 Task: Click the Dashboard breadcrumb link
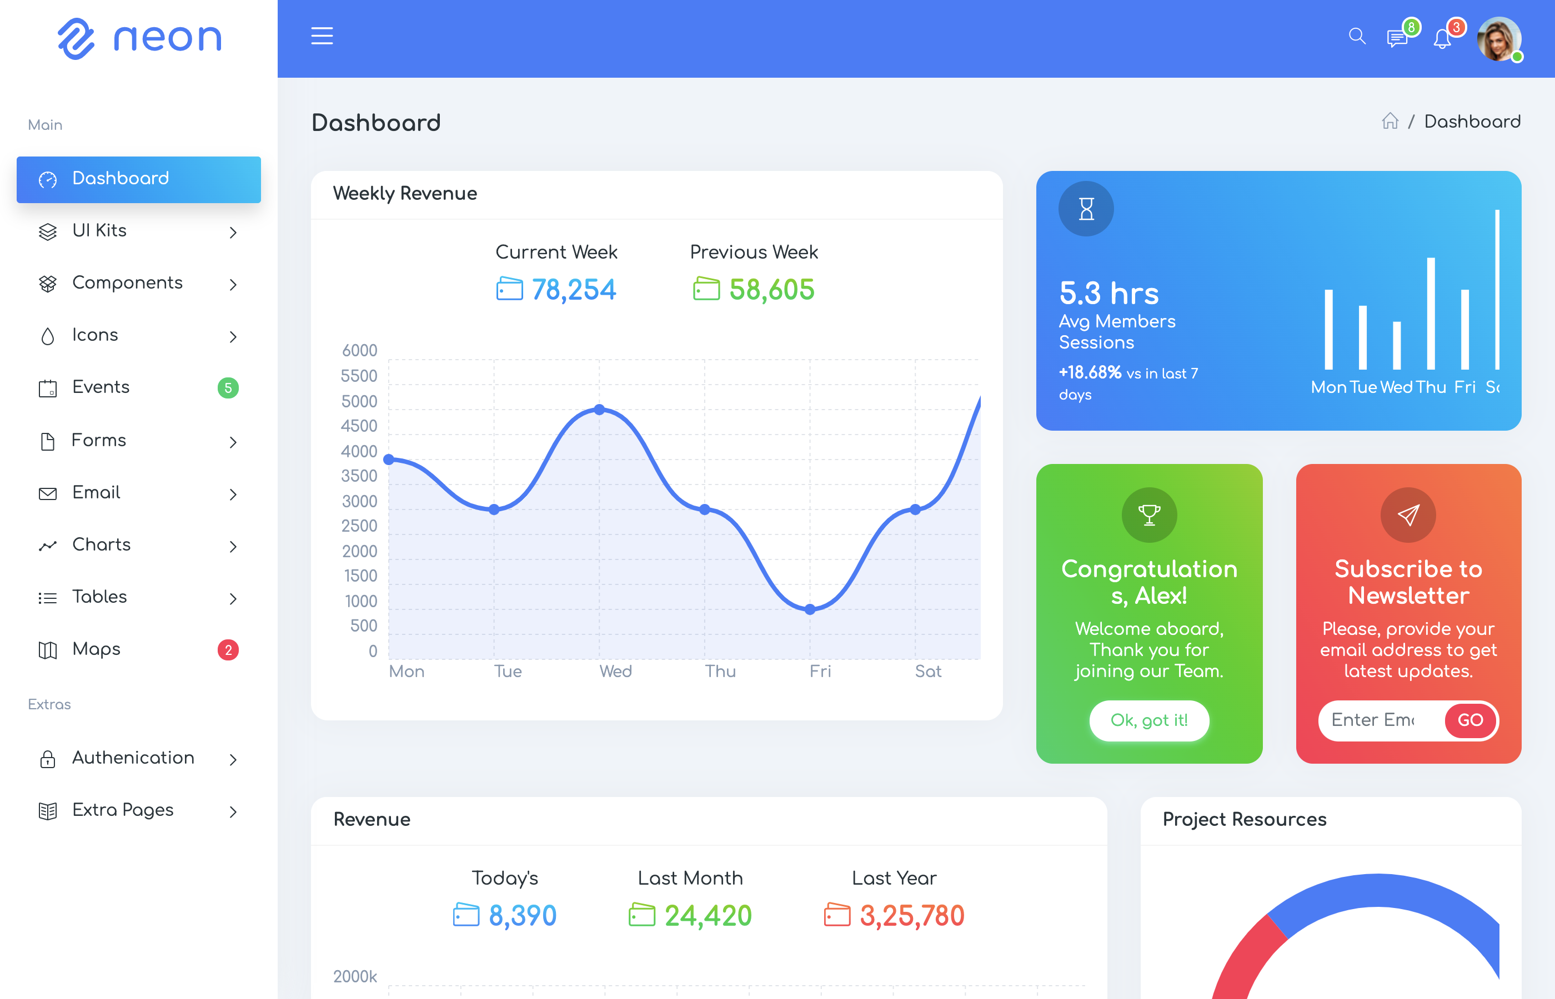pyautogui.click(x=1473, y=122)
